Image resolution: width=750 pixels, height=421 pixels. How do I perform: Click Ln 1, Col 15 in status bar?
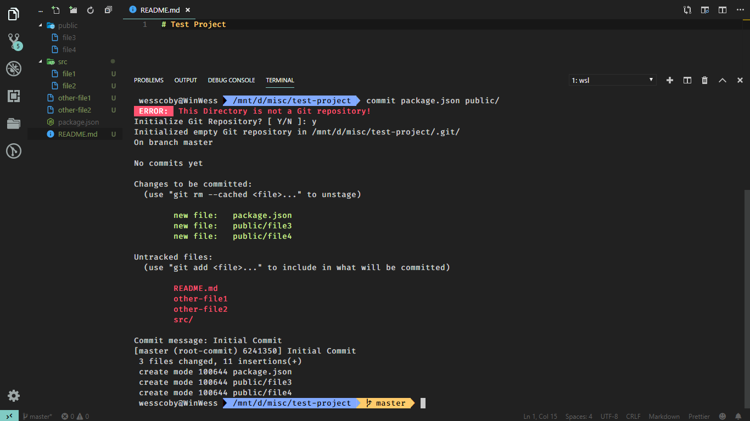click(x=540, y=416)
